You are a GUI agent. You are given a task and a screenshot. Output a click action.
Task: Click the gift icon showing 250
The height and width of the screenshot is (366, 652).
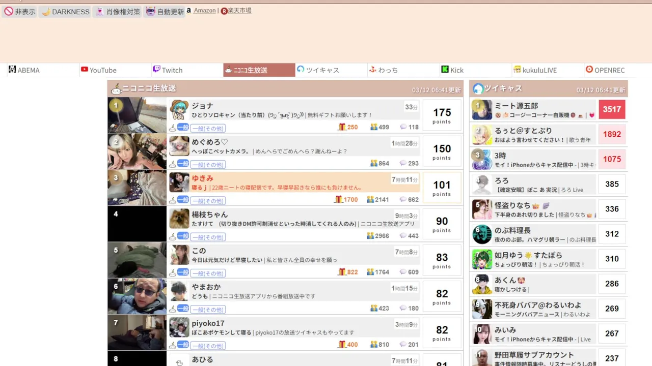(x=342, y=127)
